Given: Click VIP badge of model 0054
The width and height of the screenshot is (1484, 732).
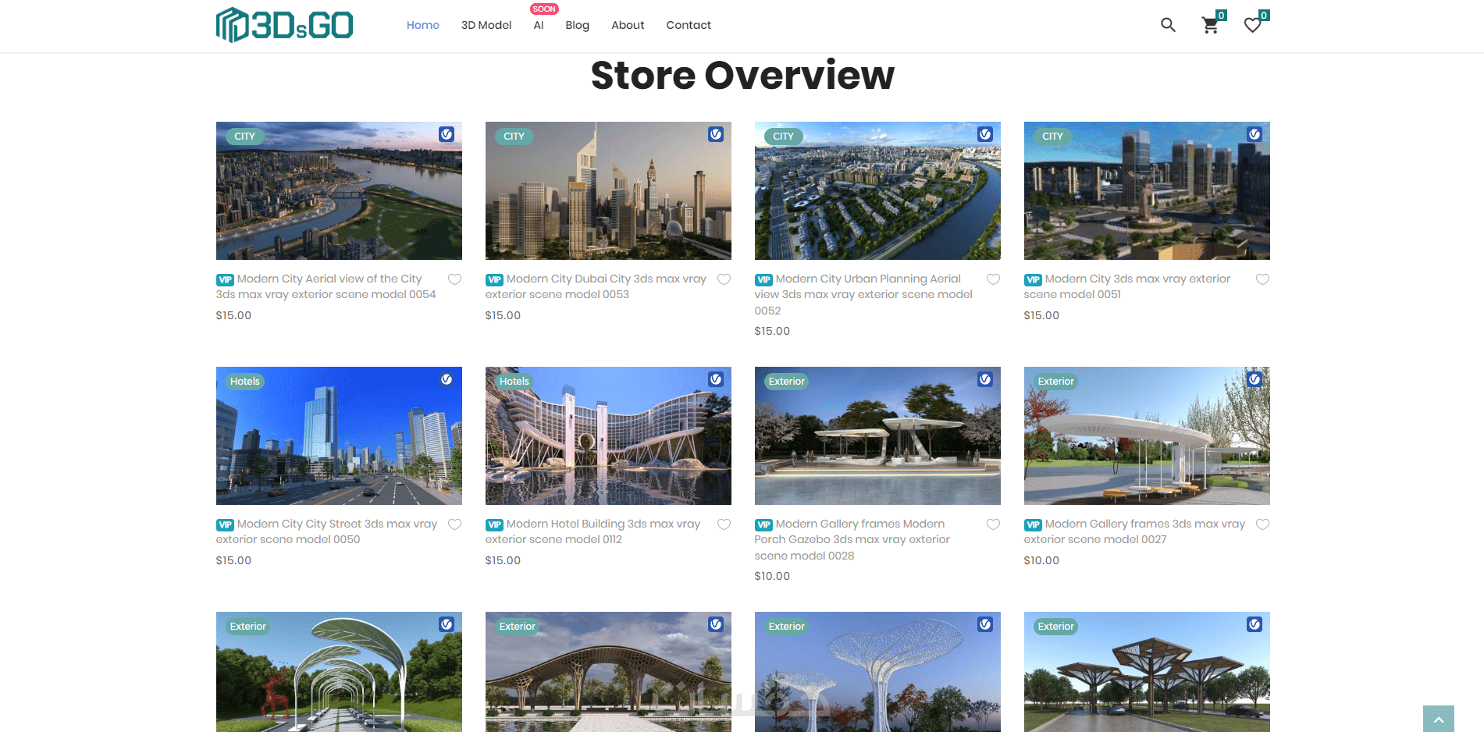Looking at the screenshot, I should point(225,280).
